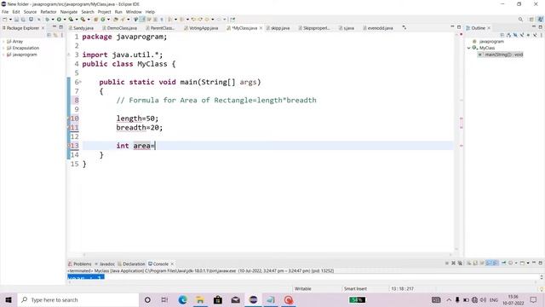
Task: Select main(String[]) : void in Outline
Action: tap(502, 55)
